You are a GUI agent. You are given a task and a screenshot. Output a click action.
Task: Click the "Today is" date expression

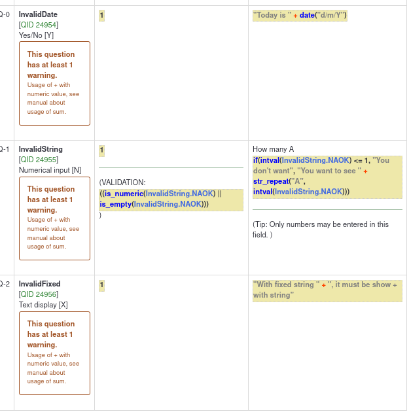pos(300,16)
